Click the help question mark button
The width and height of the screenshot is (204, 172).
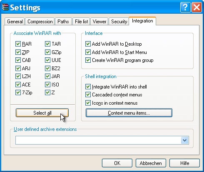[185, 7]
